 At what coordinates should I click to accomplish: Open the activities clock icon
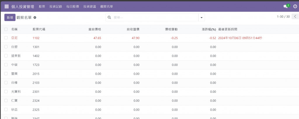[295, 6]
